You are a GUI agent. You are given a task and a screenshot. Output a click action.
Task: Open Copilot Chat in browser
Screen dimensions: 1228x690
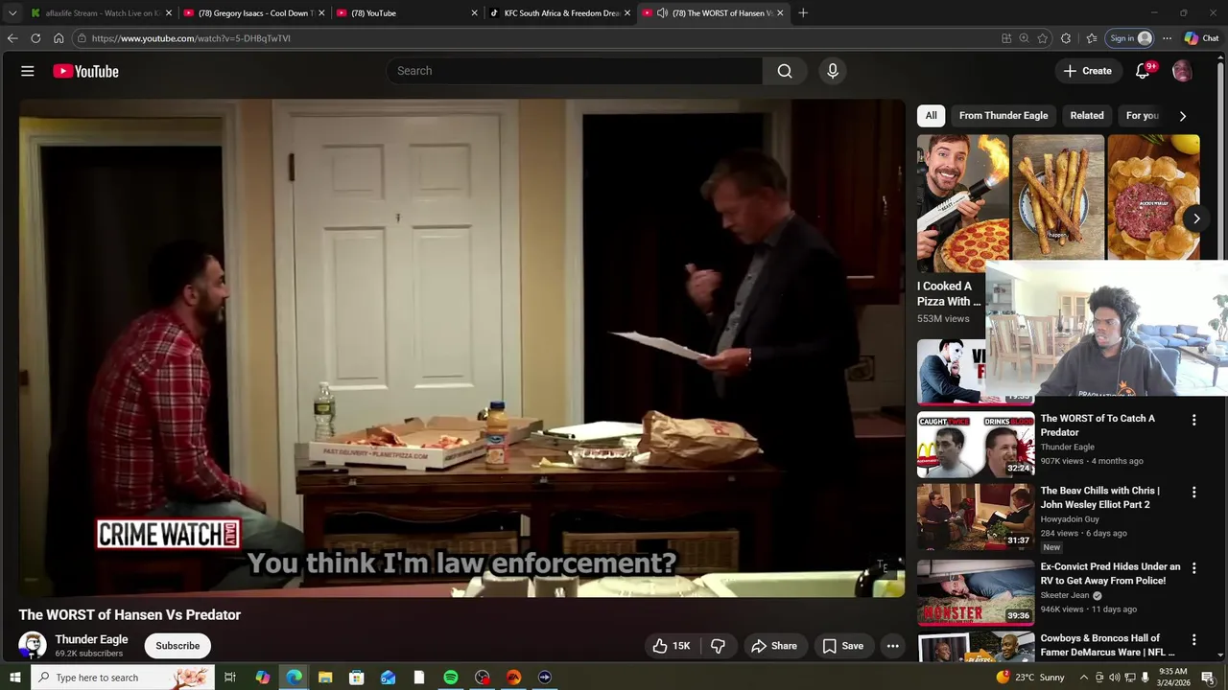[x=1202, y=38]
